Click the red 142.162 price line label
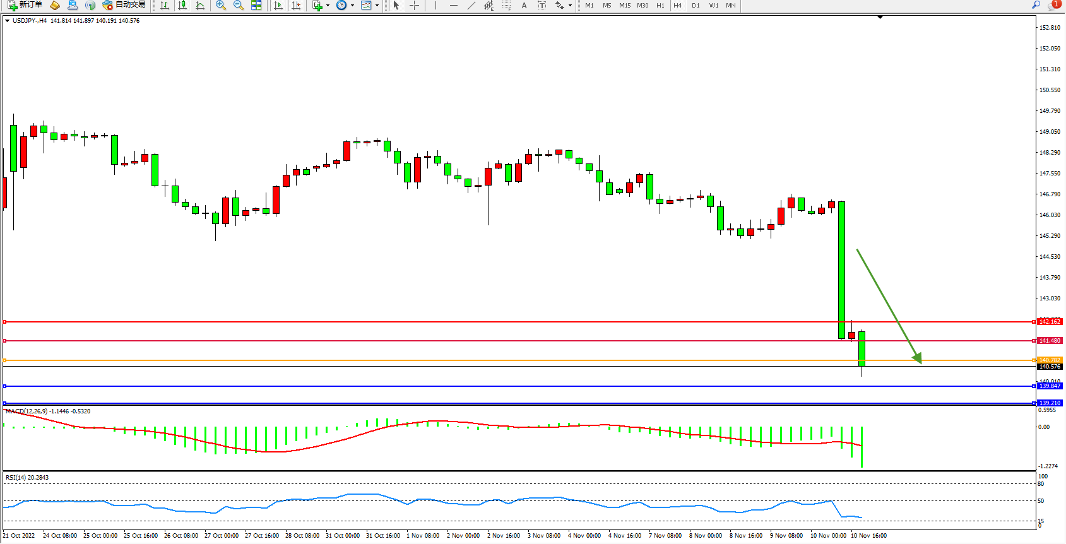This screenshot has height=544, width=1066. pyautogui.click(x=1050, y=322)
